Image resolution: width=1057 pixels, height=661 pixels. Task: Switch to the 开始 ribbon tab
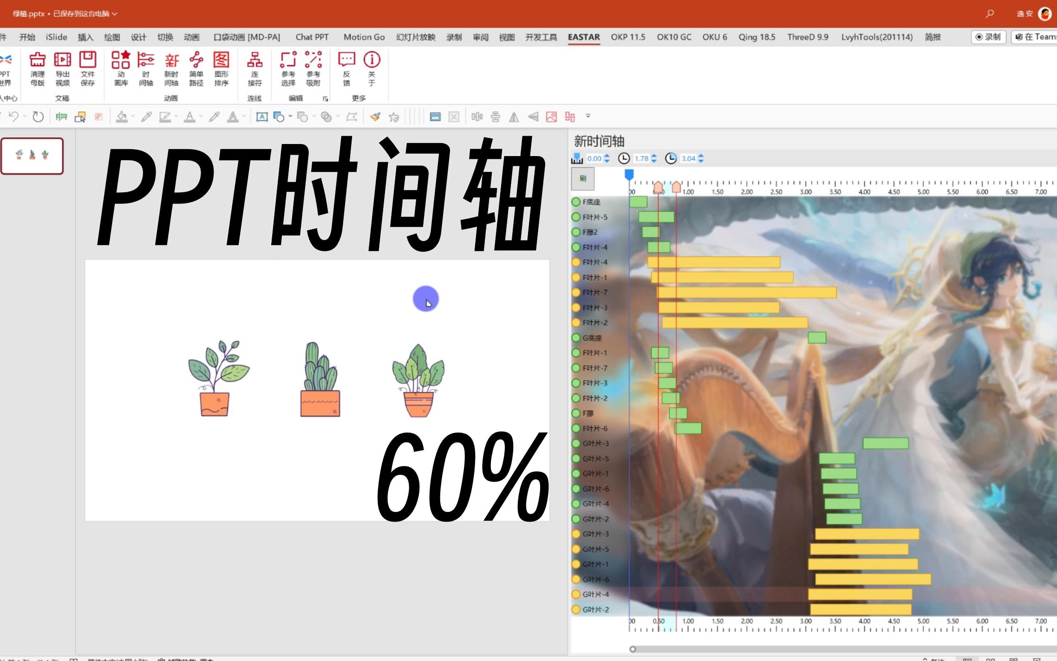click(27, 37)
